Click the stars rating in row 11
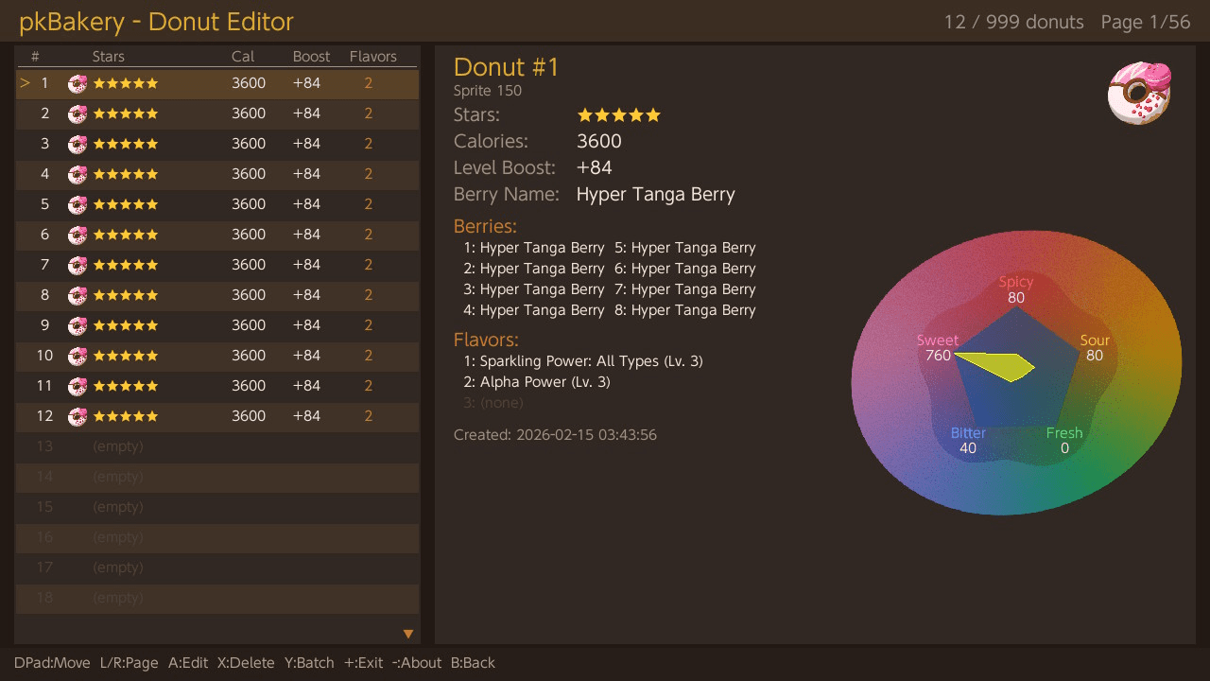Screen dimensions: 1210x681 pyautogui.click(x=126, y=386)
